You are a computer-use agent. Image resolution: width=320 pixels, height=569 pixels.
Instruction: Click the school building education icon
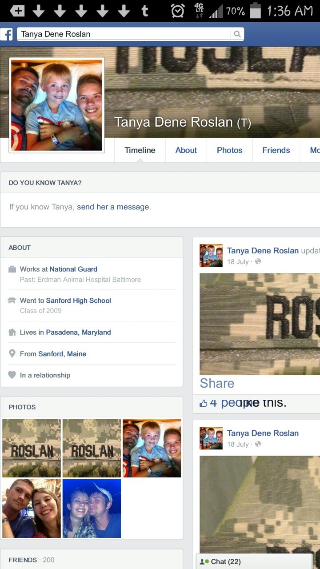12,301
